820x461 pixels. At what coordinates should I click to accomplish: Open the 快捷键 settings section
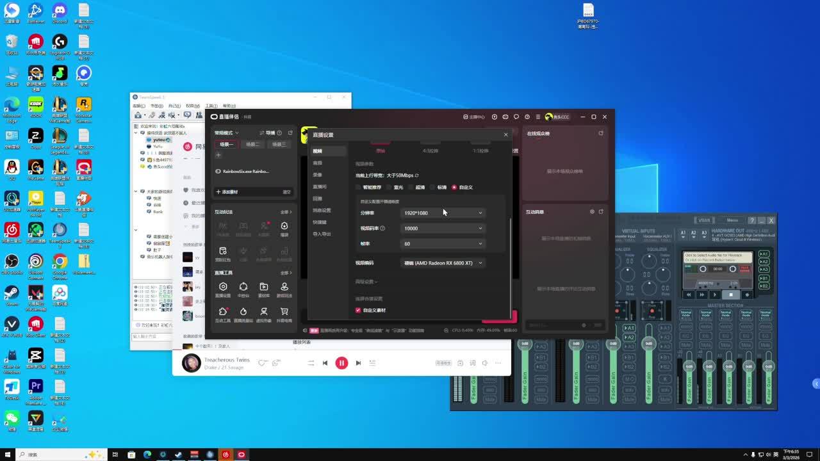click(320, 222)
